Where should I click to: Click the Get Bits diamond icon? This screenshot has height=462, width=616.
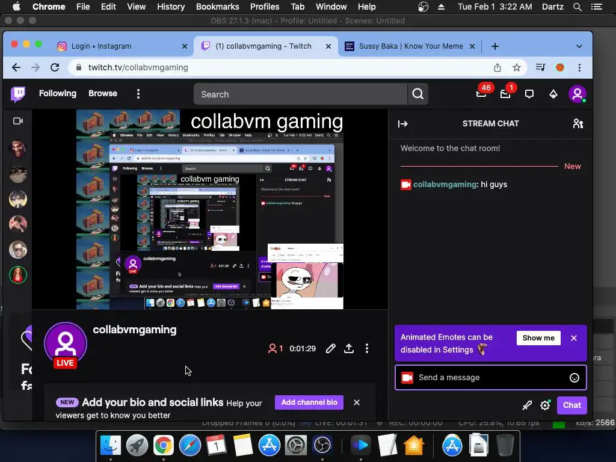tap(553, 94)
